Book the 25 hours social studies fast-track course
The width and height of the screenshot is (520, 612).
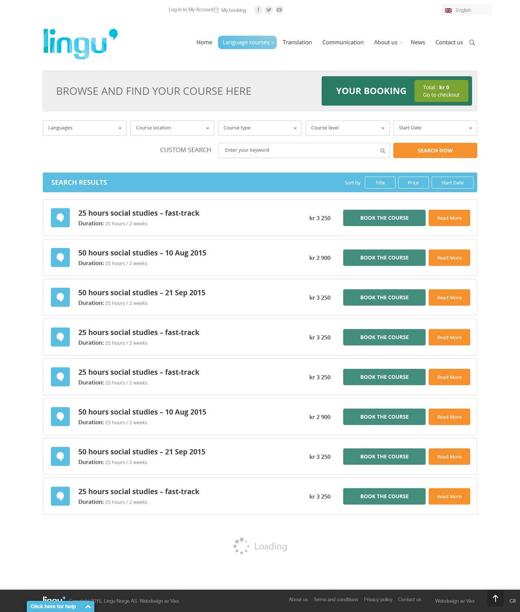(x=383, y=217)
